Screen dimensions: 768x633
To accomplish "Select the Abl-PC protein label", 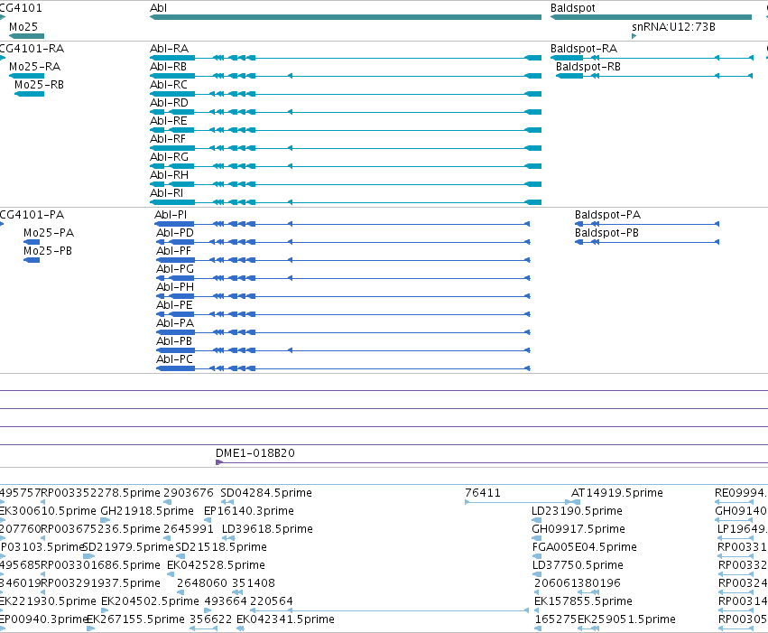I will [174, 359].
